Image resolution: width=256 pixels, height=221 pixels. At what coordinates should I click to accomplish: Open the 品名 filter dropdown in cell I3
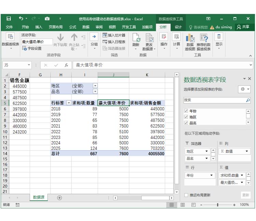(95, 91)
